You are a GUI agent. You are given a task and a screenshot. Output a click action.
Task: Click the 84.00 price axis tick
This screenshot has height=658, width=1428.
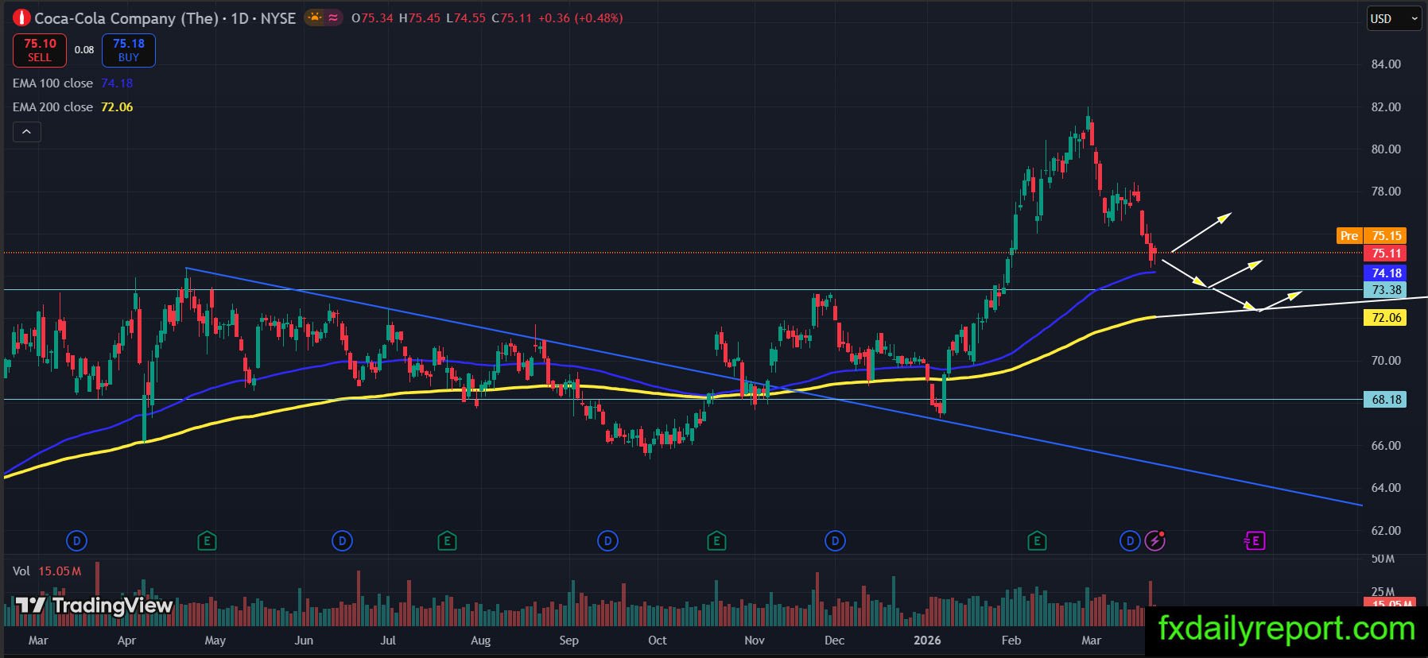(1386, 64)
